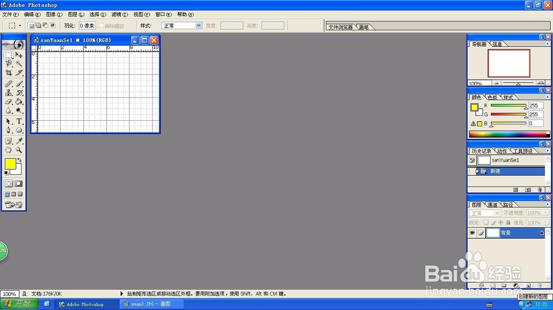The image size is (553, 310).
Task: Toggle 消除锯齿 anti-alias checkbox
Action: tap(102, 25)
